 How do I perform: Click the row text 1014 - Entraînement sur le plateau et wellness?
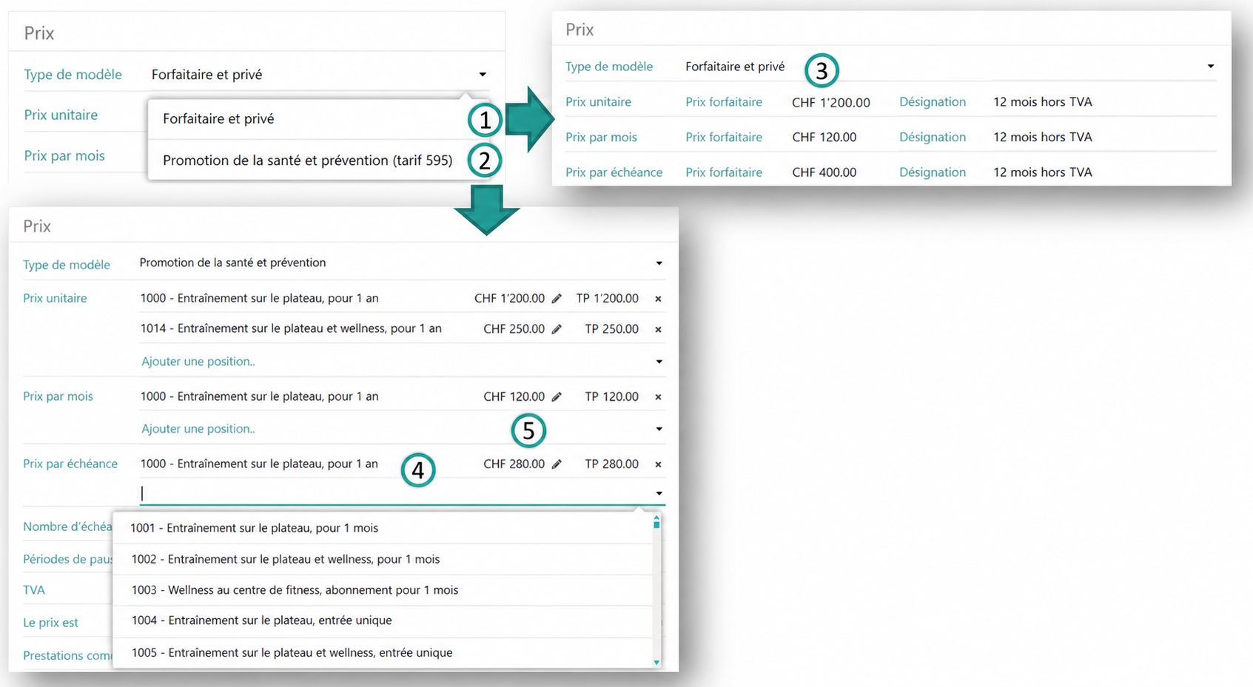click(x=291, y=329)
